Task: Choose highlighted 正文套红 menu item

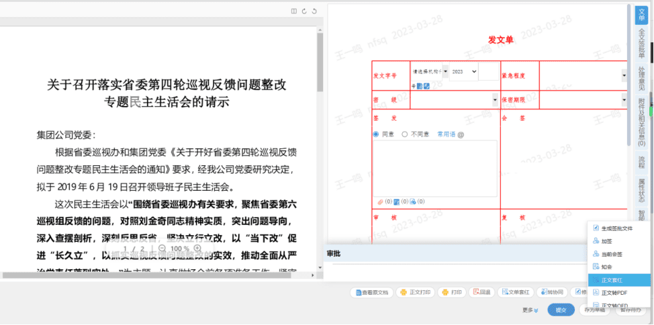Action: coord(619,279)
